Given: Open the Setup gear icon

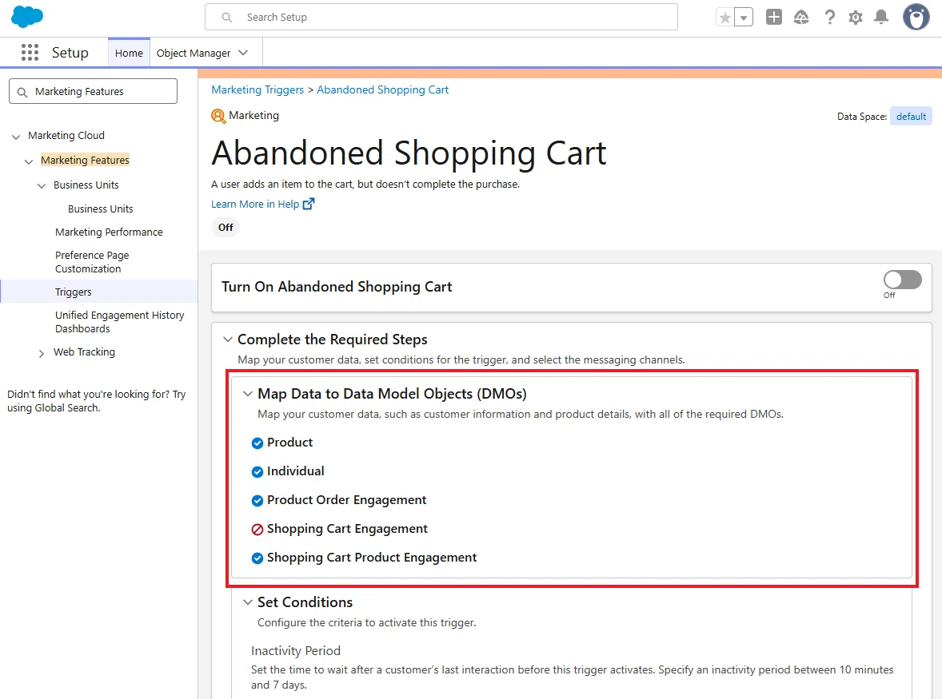Looking at the screenshot, I should click(x=856, y=18).
